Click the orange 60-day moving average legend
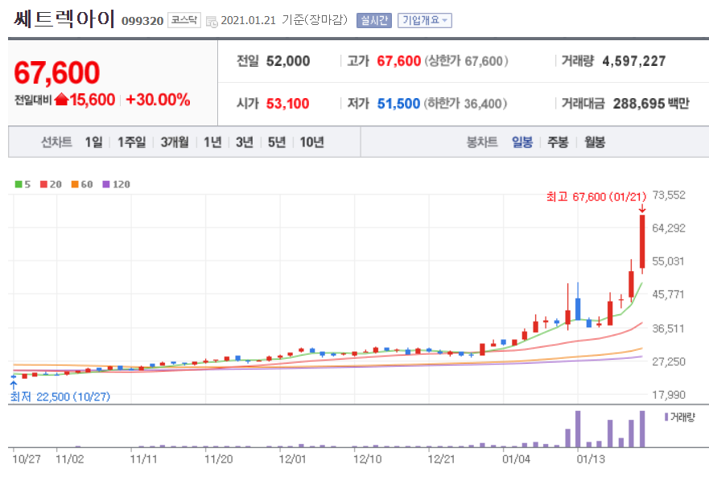 click(82, 184)
